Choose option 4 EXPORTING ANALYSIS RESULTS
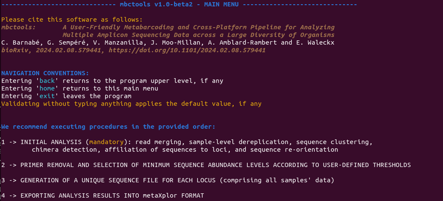The image size is (443, 201). [103, 195]
